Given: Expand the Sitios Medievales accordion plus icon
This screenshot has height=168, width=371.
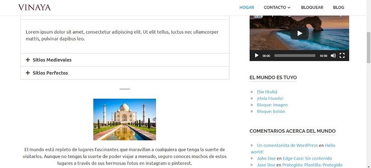Looking at the screenshot, I should point(28,60).
